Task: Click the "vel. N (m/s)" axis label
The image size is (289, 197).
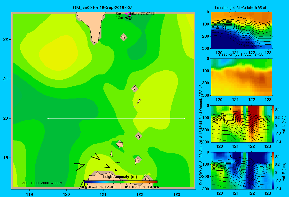Action: click(284, 125)
